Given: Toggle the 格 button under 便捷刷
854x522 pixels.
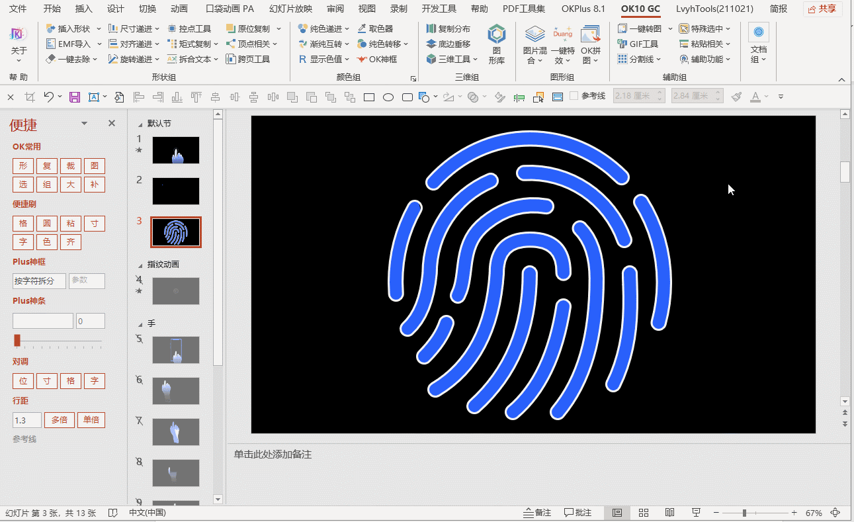Looking at the screenshot, I should click(23, 224).
